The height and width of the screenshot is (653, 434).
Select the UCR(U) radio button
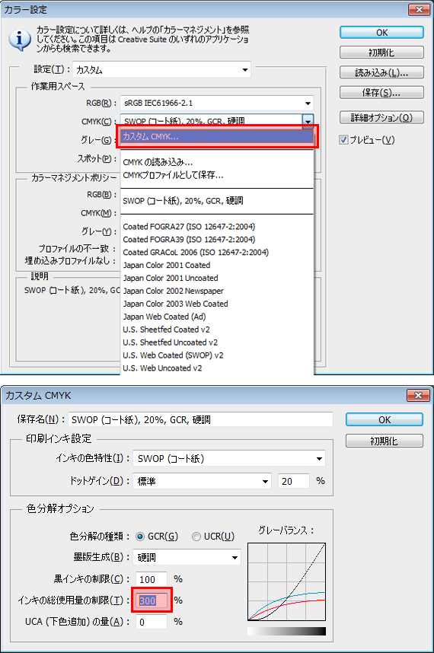[x=196, y=537]
